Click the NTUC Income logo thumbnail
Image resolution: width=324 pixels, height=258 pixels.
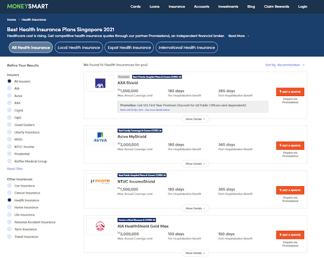tap(100, 182)
